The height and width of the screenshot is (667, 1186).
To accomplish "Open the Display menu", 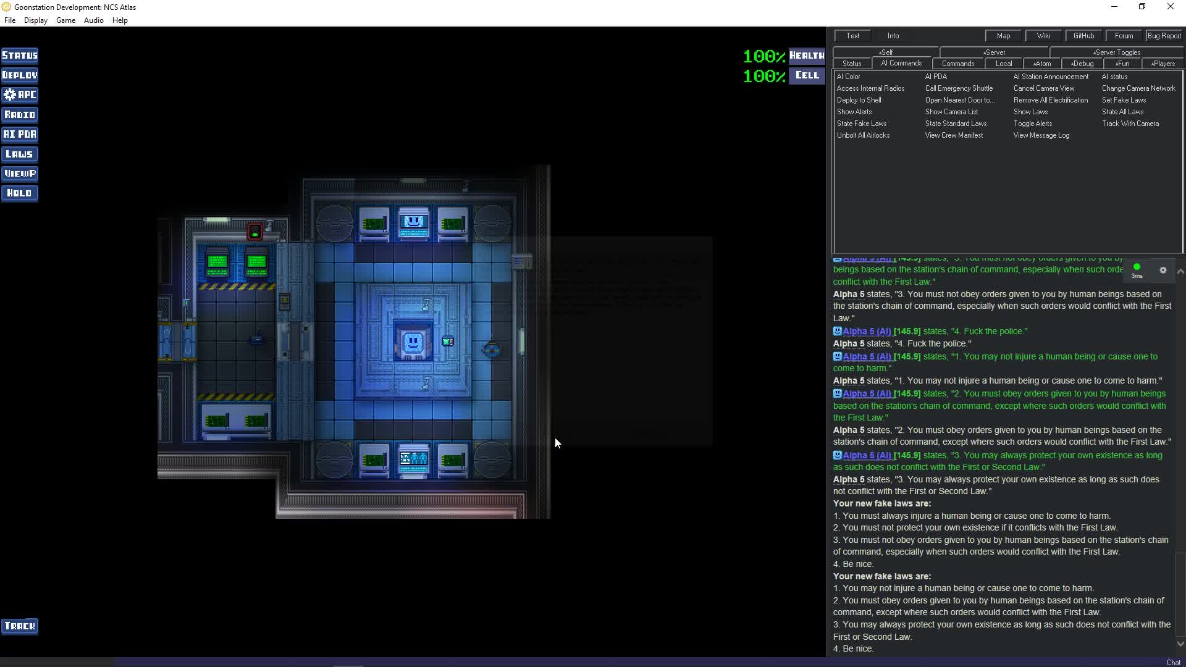I will tap(35, 20).
